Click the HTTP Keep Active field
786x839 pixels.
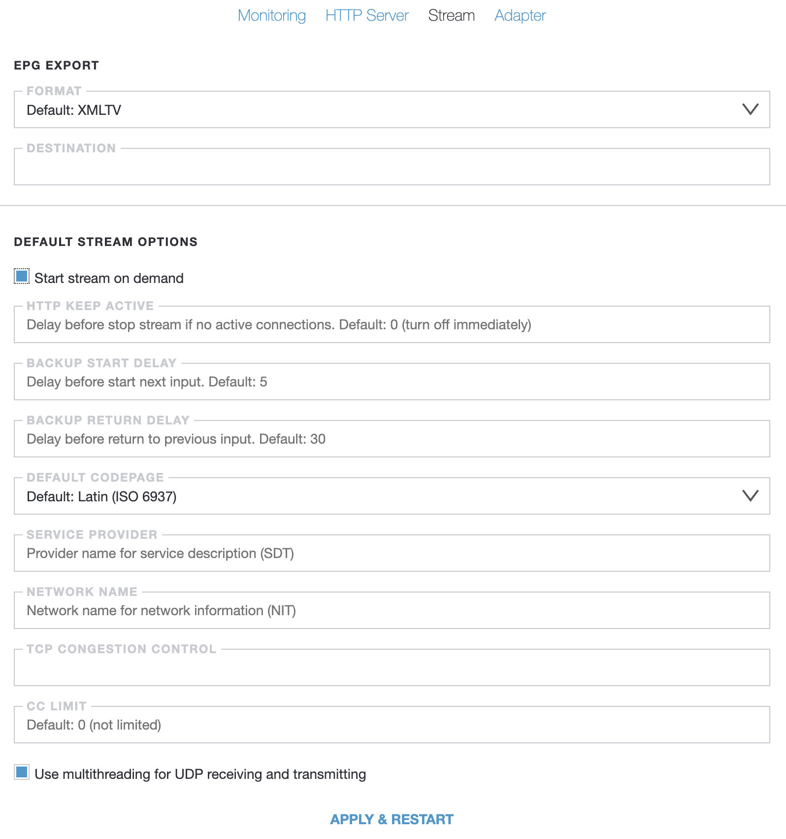point(392,325)
